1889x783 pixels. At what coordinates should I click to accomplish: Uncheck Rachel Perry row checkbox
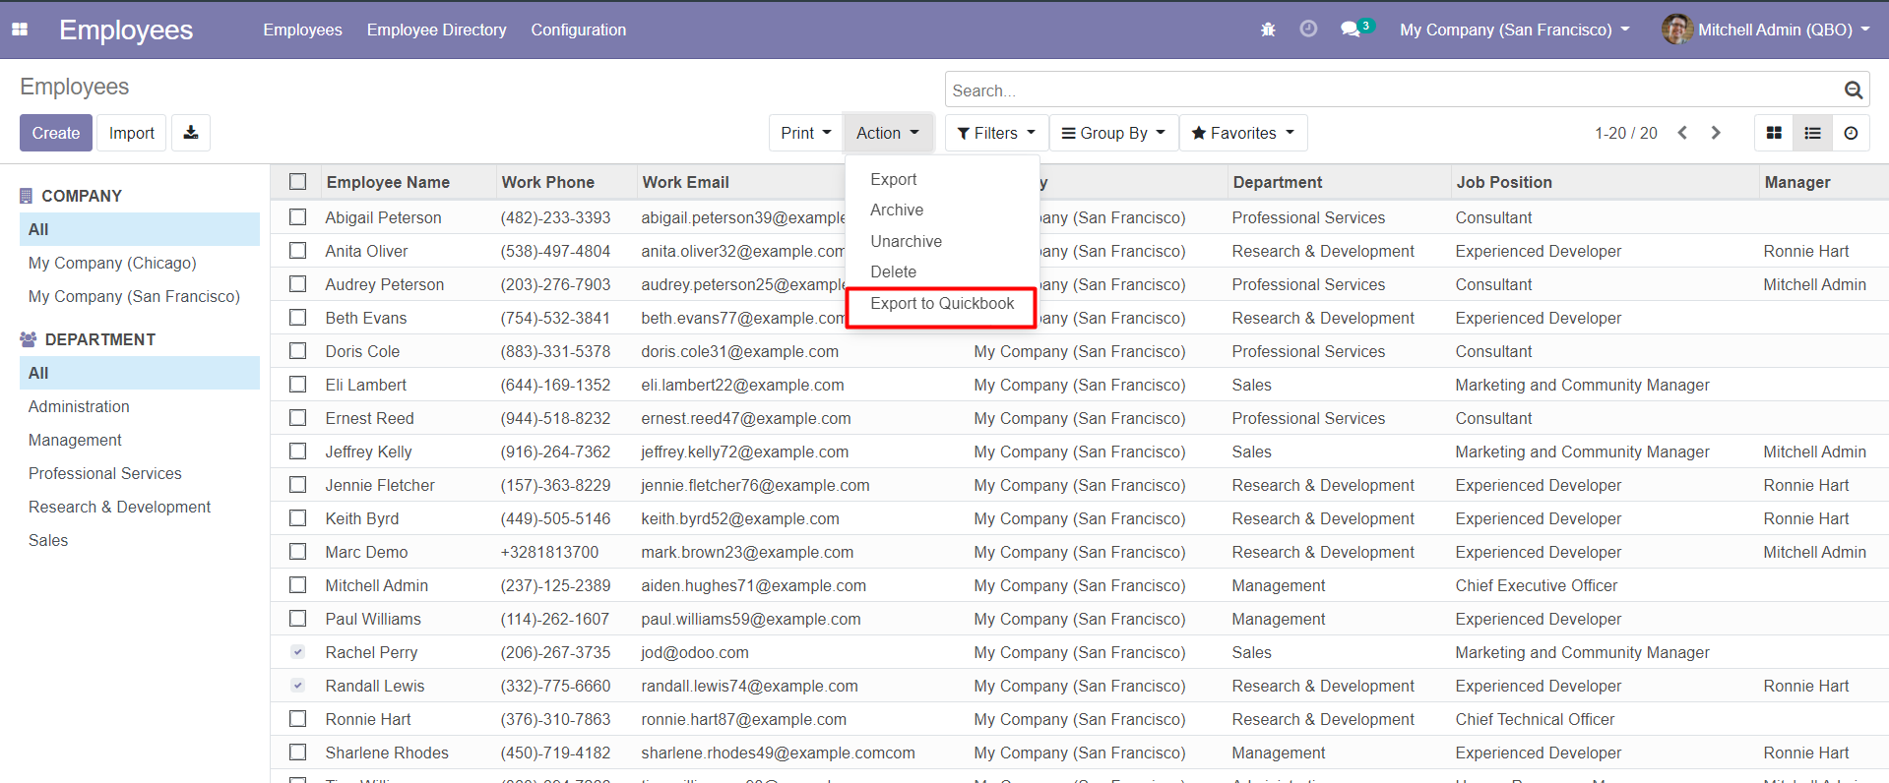(297, 652)
